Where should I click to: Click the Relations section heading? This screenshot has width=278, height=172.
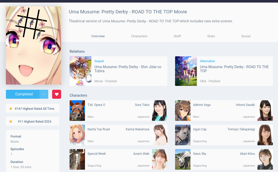[x=77, y=51]
